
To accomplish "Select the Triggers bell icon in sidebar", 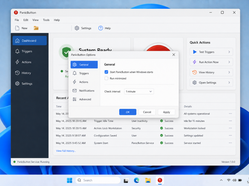I will pyautogui.click(x=17, y=51).
